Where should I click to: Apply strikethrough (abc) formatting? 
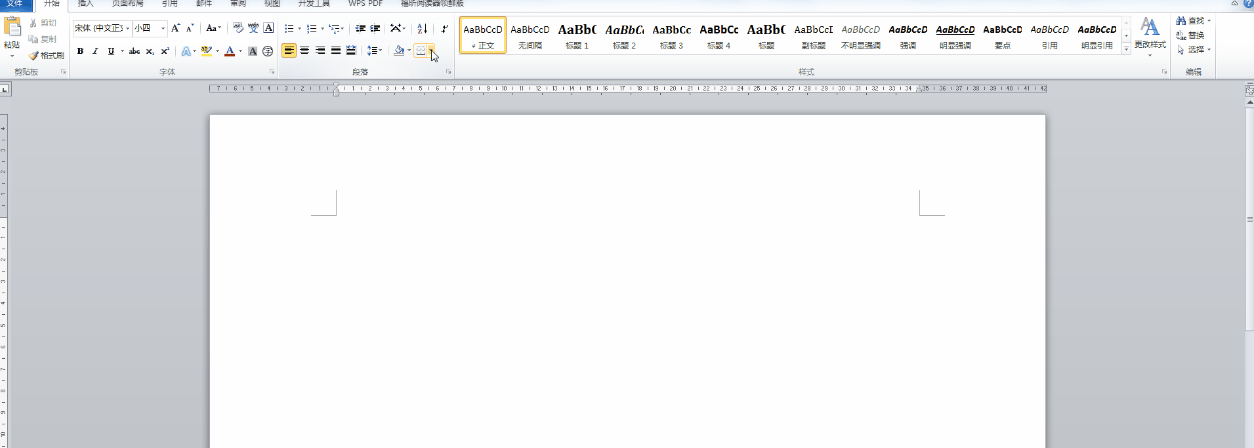pos(135,51)
